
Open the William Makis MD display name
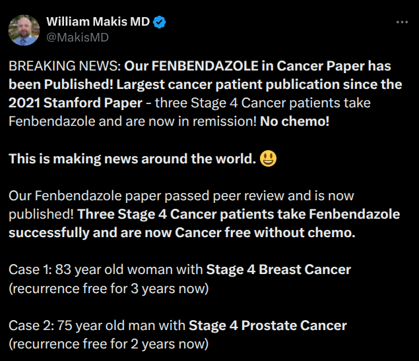pyautogui.click(x=98, y=22)
